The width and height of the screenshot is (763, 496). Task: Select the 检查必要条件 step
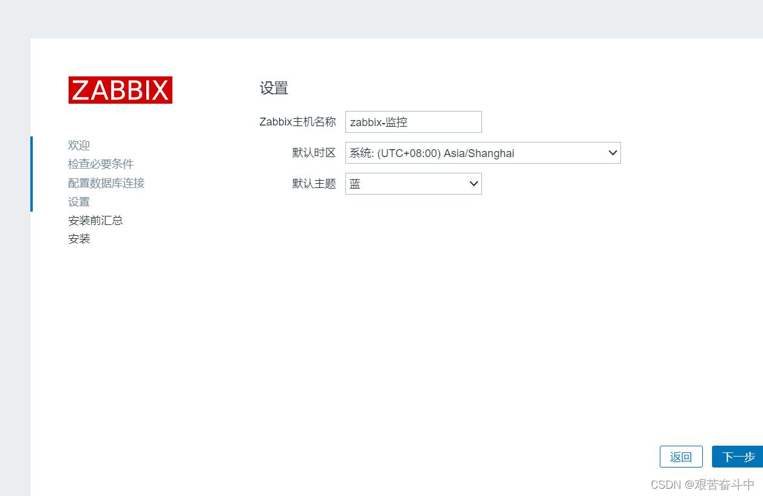pos(101,164)
